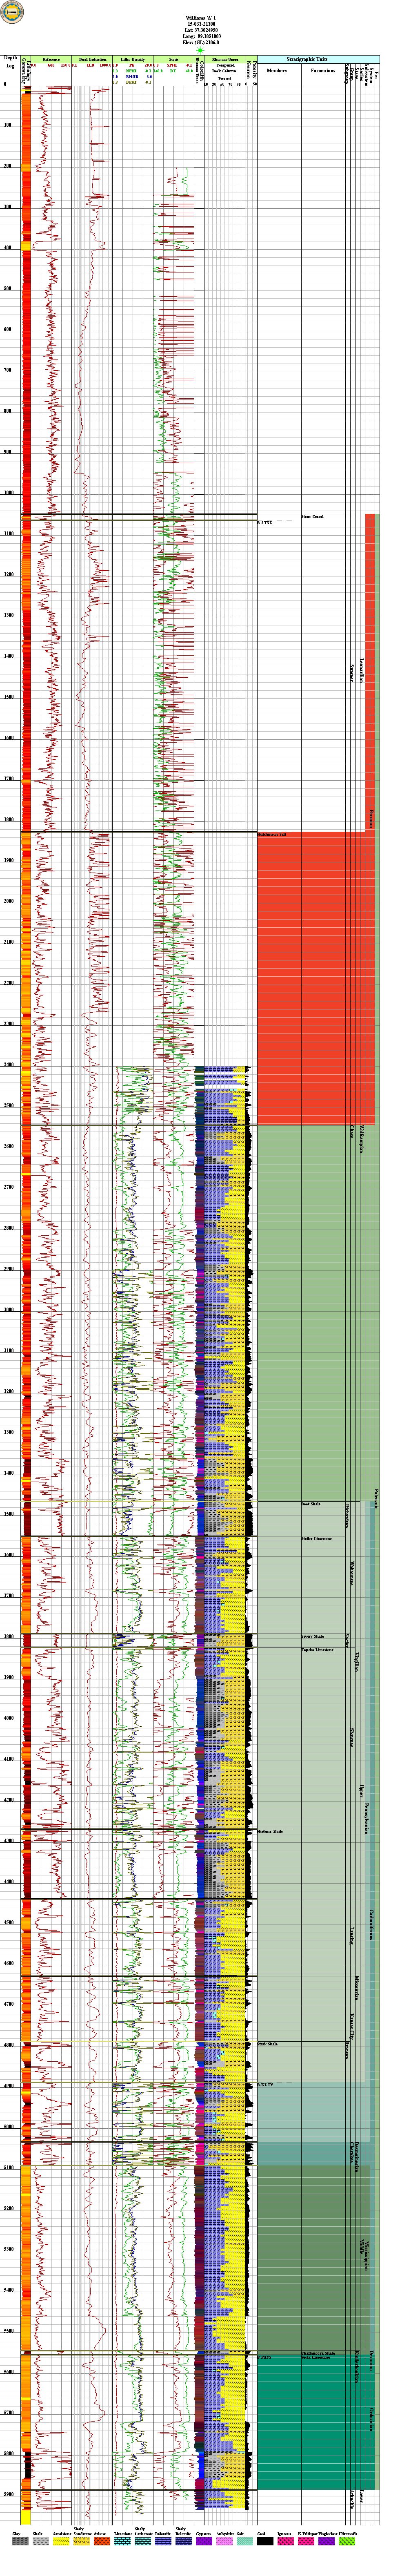This screenshot has height=2576, width=400.
Task: Select the Salt swatch in the legend
Action: coord(245,2541)
